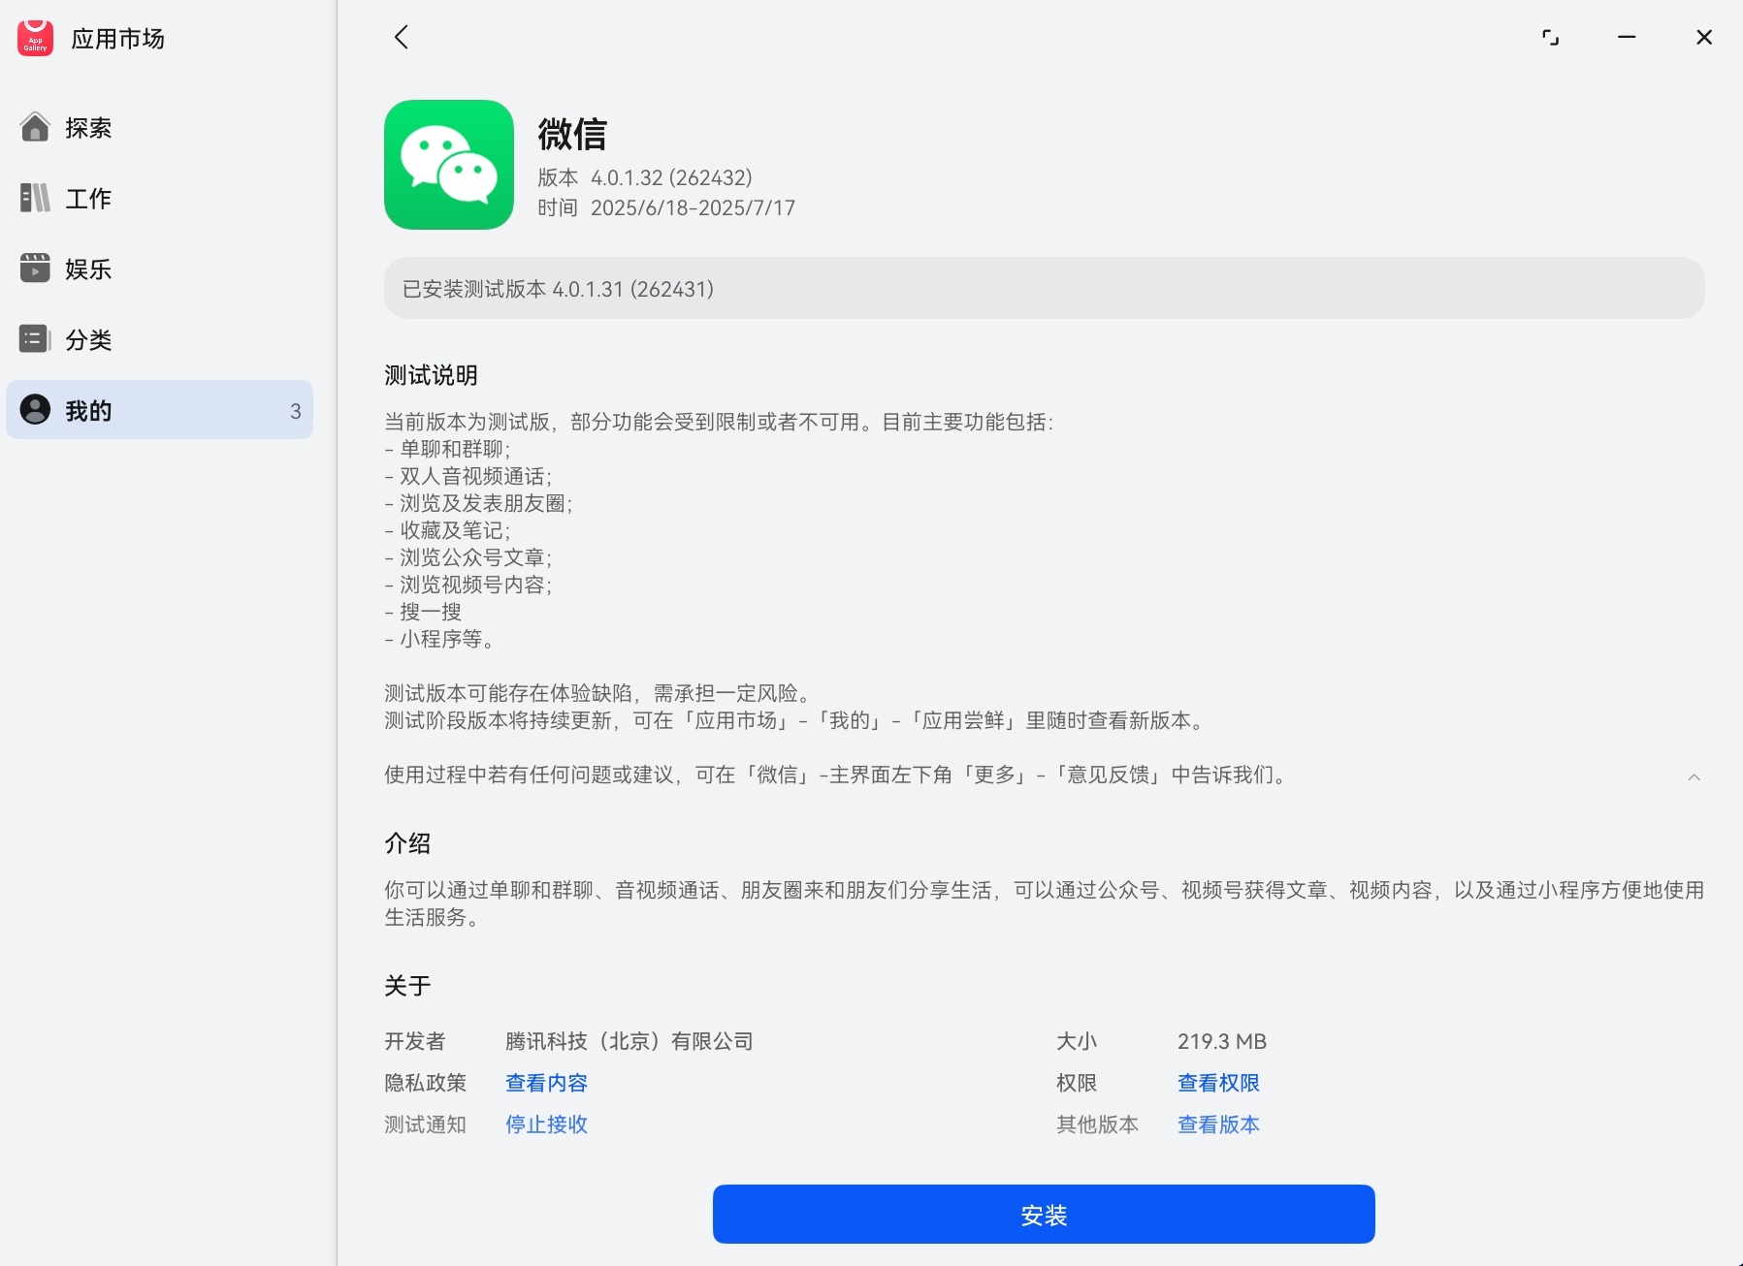The height and width of the screenshot is (1266, 1743).
Task: Click version text 4.0.1.32 (262432)
Action: 671,177
